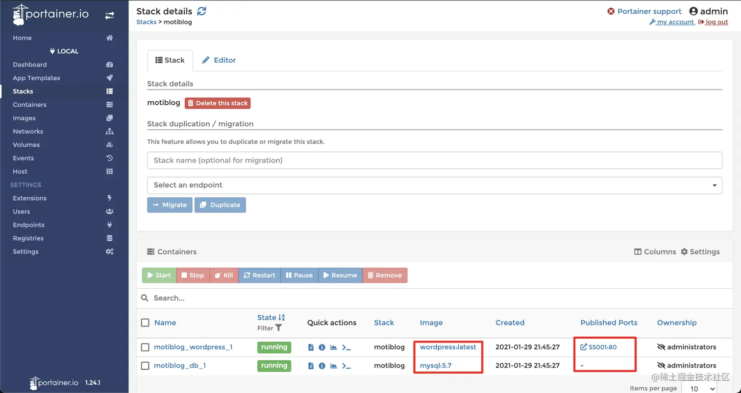
Task: Click the Events history icon in sidebar
Action: point(109,158)
